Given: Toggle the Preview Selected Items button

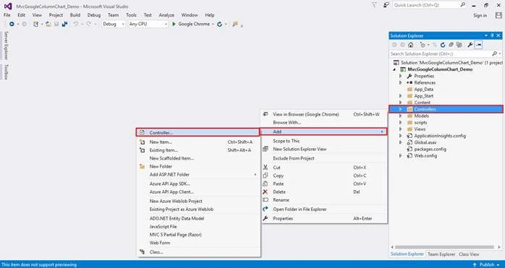Looking at the screenshot, I should point(478,45).
